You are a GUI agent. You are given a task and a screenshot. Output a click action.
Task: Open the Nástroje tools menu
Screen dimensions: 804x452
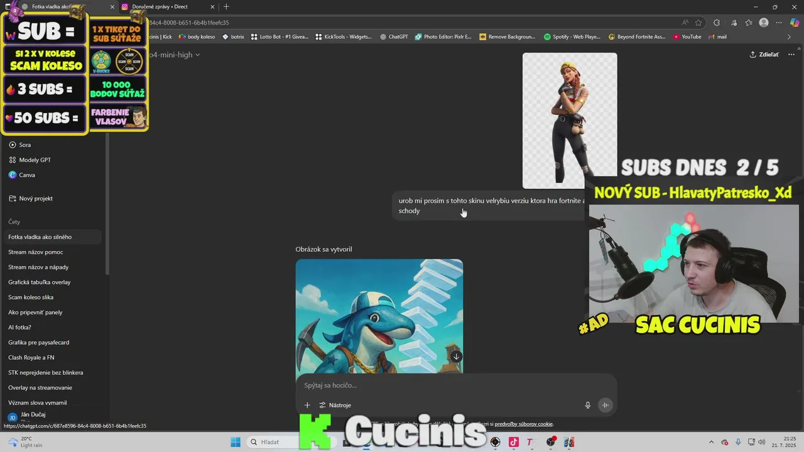pos(335,405)
